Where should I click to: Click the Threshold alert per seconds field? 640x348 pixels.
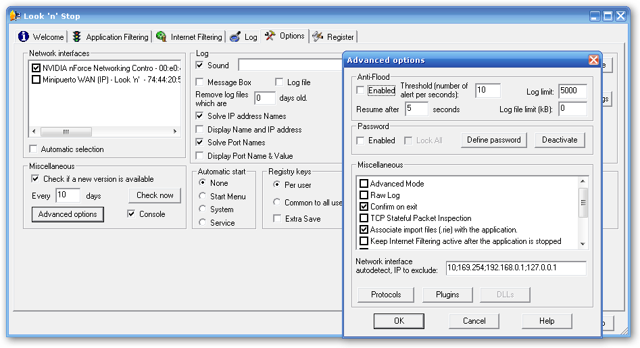488,90
